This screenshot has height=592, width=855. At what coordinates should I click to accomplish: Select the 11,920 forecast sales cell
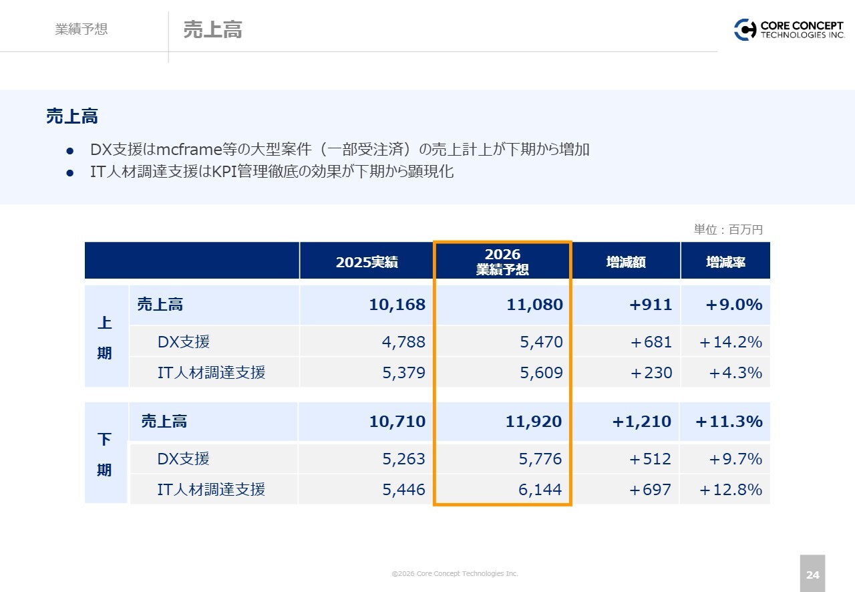[x=534, y=422]
